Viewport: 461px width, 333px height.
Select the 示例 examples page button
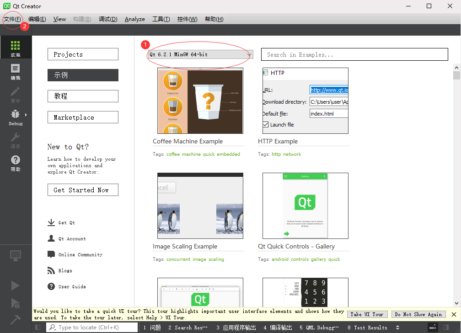point(83,75)
